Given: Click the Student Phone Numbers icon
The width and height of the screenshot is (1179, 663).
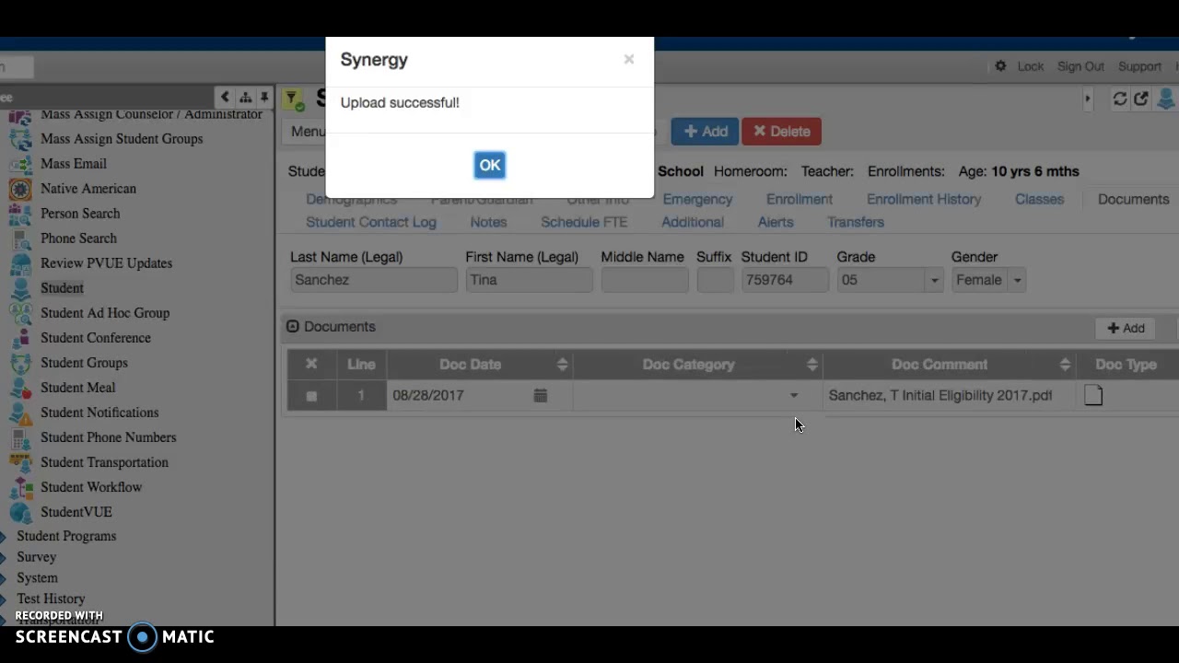Looking at the screenshot, I should [x=20, y=437].
